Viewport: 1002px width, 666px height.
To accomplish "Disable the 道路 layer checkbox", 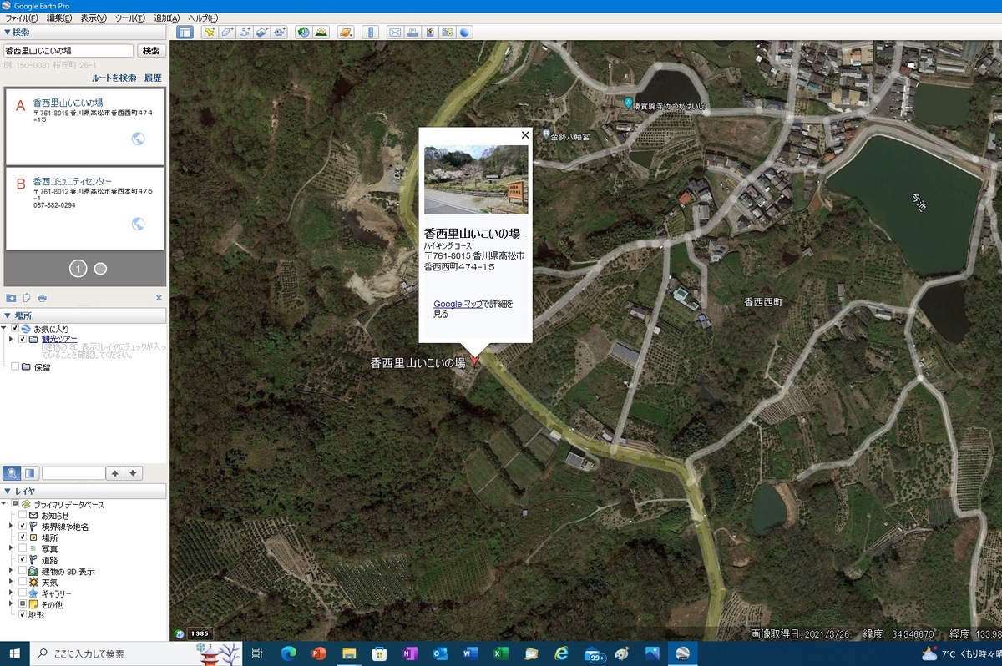I will coord(23,560).
